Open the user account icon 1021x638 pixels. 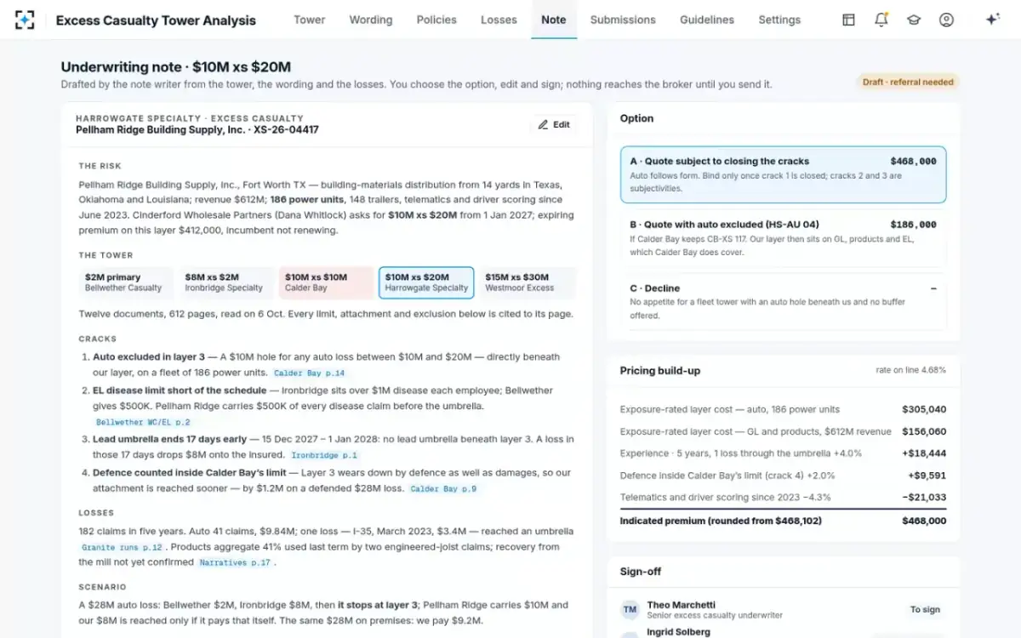[946, 20]
